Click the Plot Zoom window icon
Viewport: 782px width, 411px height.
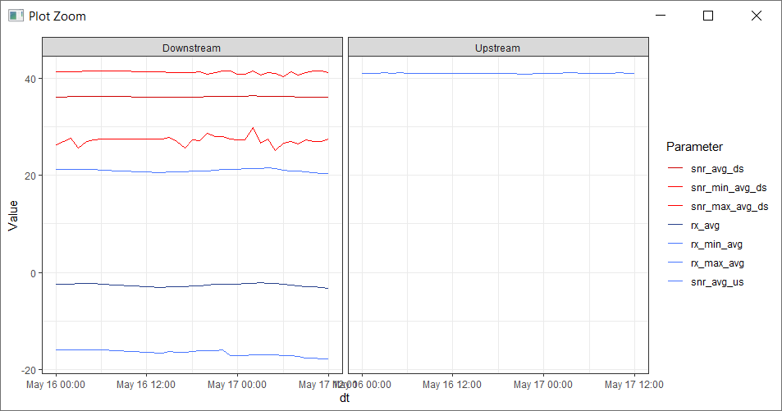coord(16,16)
